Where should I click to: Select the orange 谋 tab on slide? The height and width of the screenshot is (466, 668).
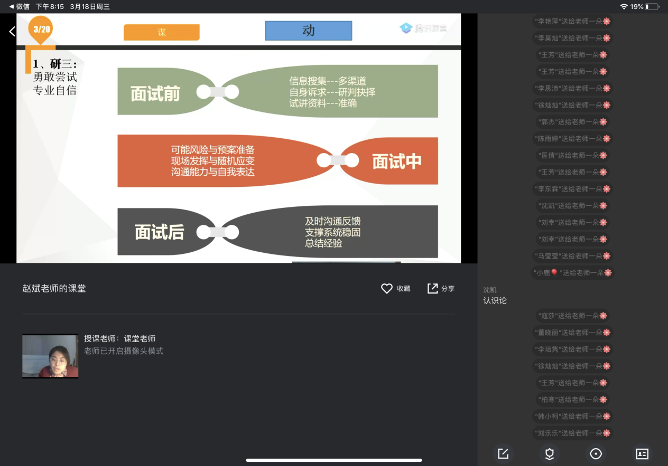pos(162,32)
